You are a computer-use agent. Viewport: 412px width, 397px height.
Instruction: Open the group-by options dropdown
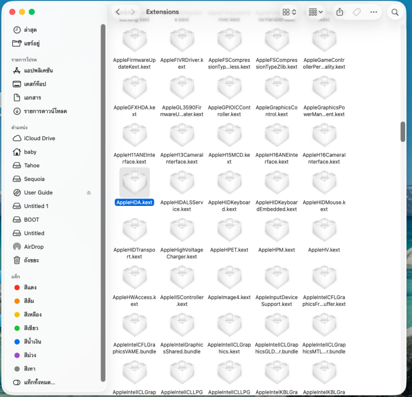316,12
